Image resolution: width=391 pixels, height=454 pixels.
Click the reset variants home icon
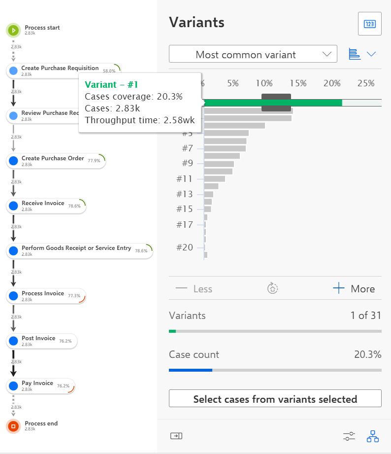(x=272, y=288)
